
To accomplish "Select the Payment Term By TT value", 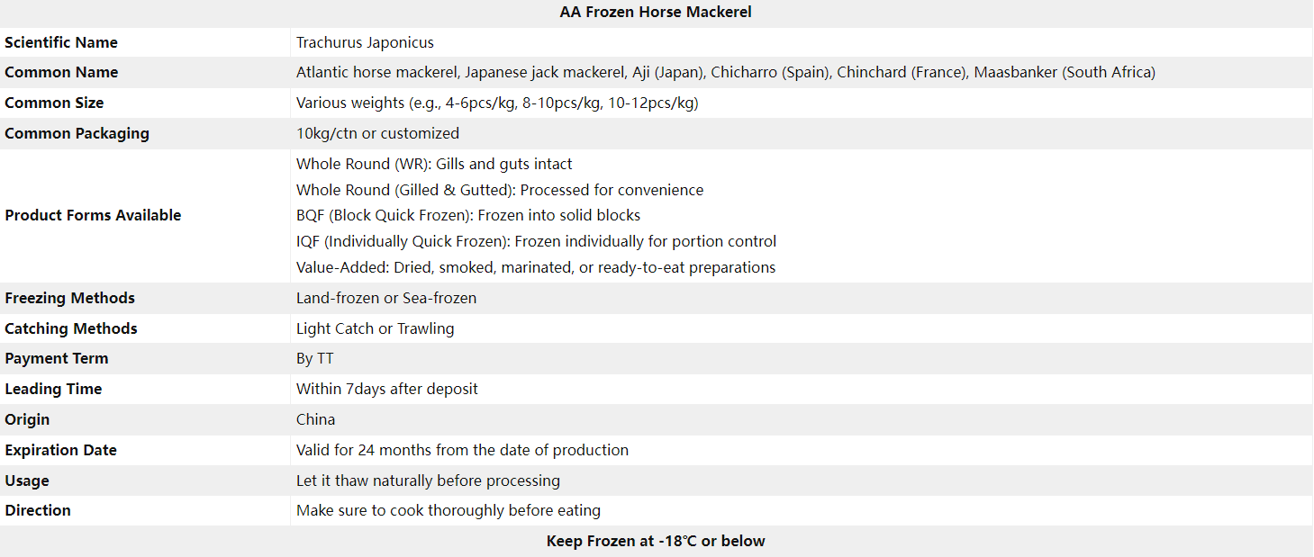I will [x=315, y=358].
